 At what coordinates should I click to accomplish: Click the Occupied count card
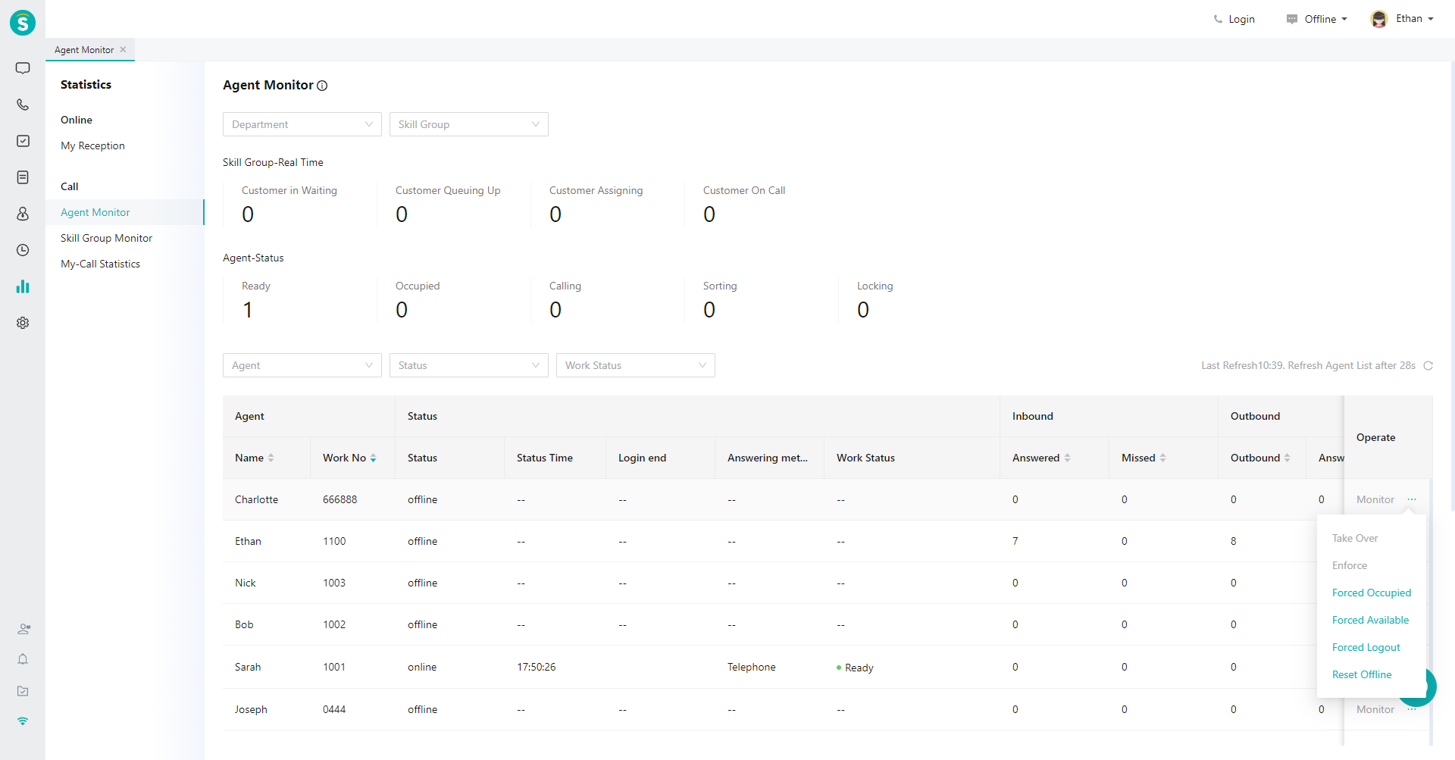pos(454,301)
